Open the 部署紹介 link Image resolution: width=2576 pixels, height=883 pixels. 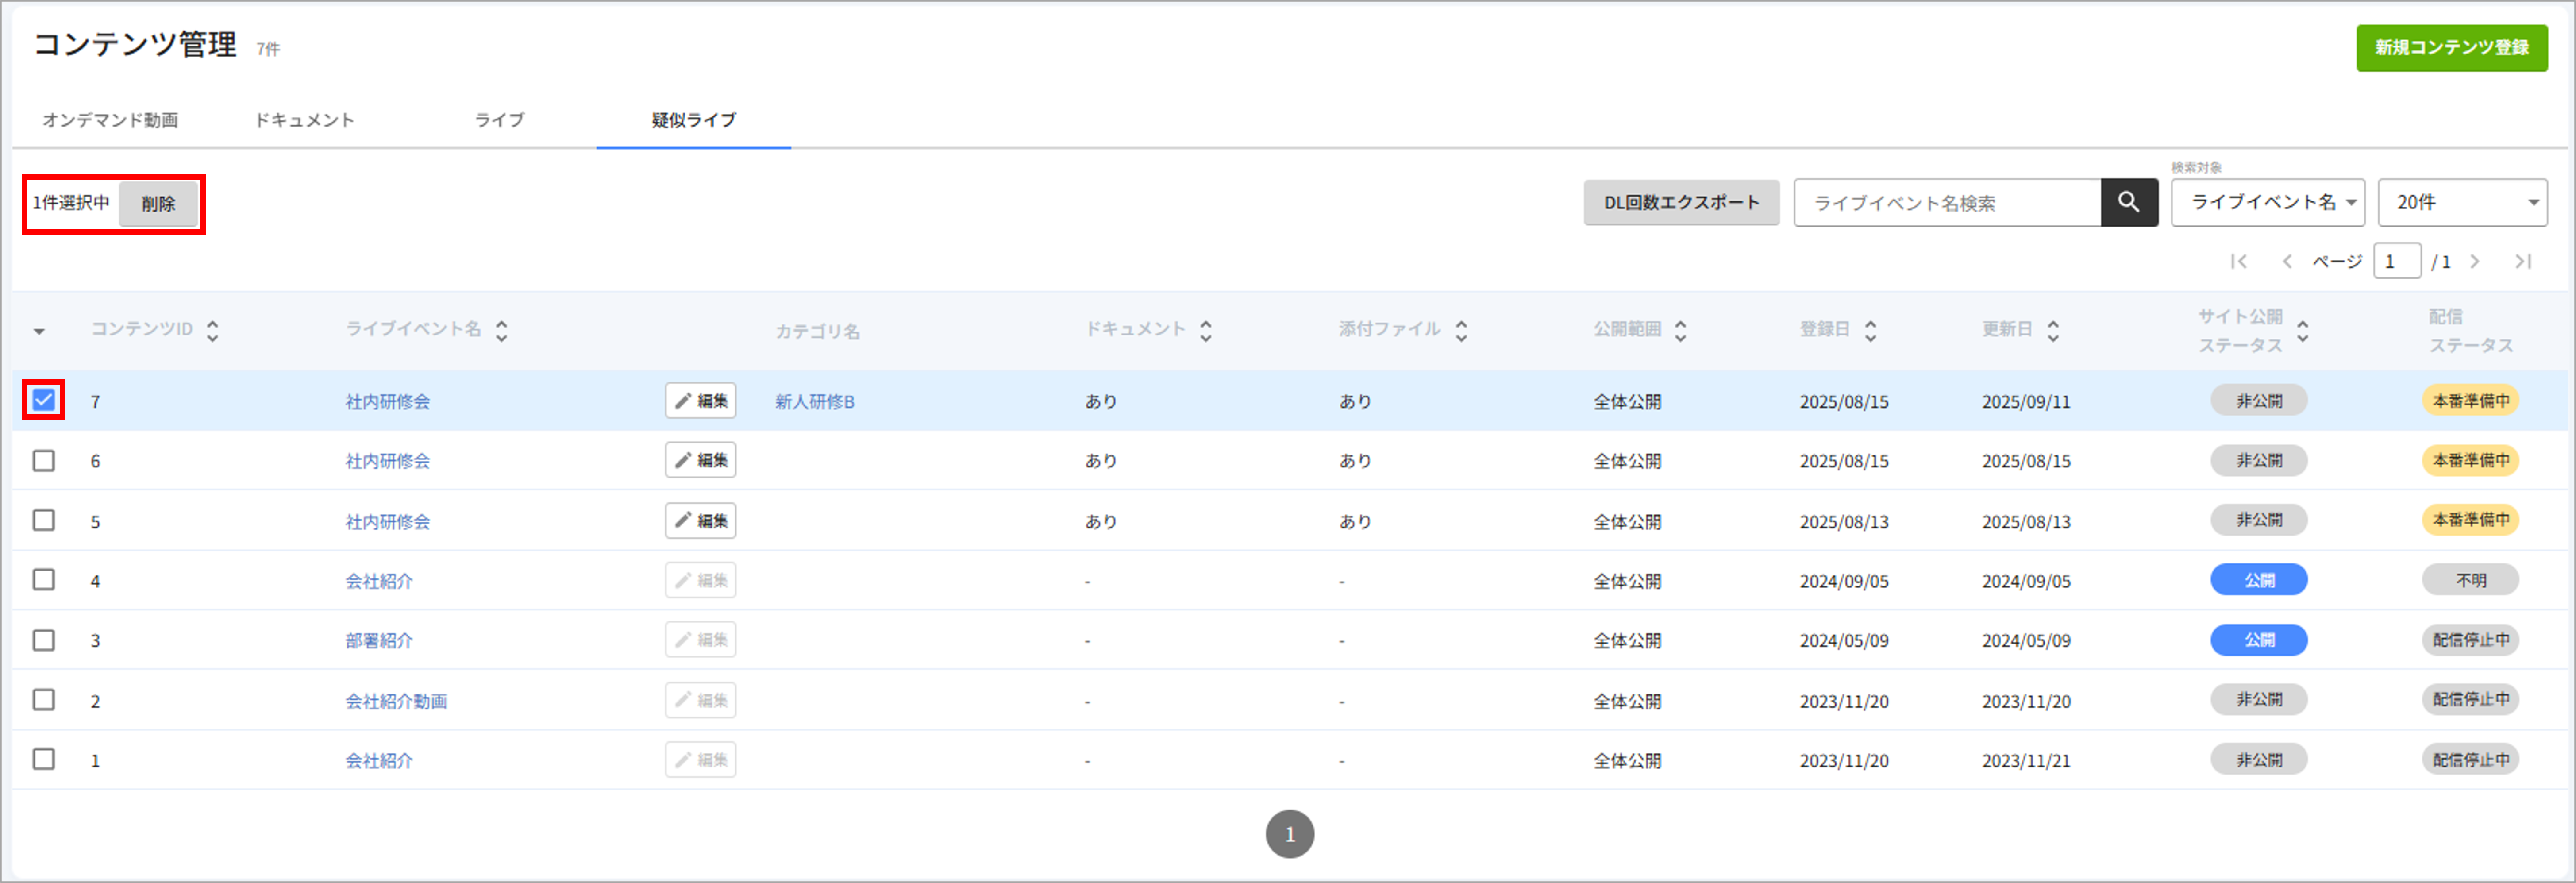pos(379,641)
